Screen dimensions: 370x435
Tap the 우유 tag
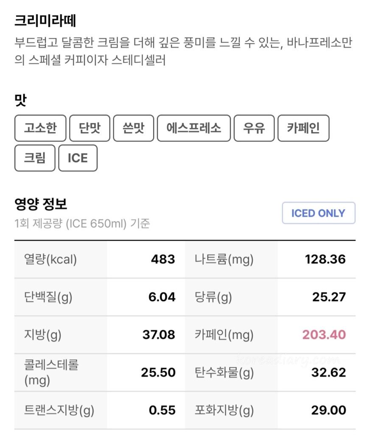click(254, 128)
